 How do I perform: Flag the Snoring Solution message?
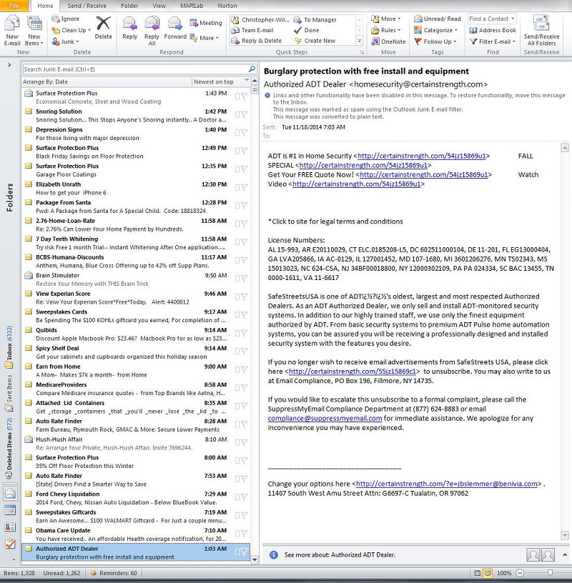click(x=244, y=114)
